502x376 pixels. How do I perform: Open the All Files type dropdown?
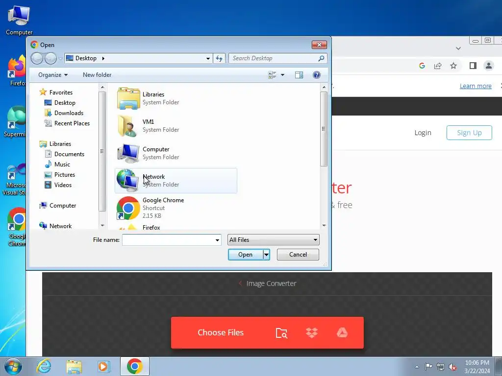pyautogui.click(x=273, y=240)
